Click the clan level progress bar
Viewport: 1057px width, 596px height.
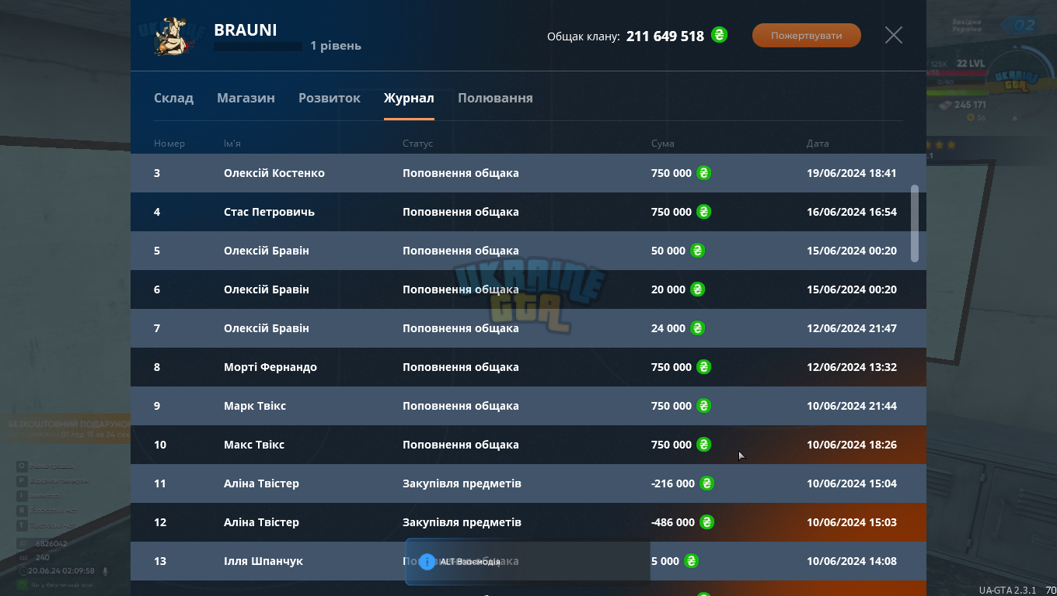[x=258, y=47]
